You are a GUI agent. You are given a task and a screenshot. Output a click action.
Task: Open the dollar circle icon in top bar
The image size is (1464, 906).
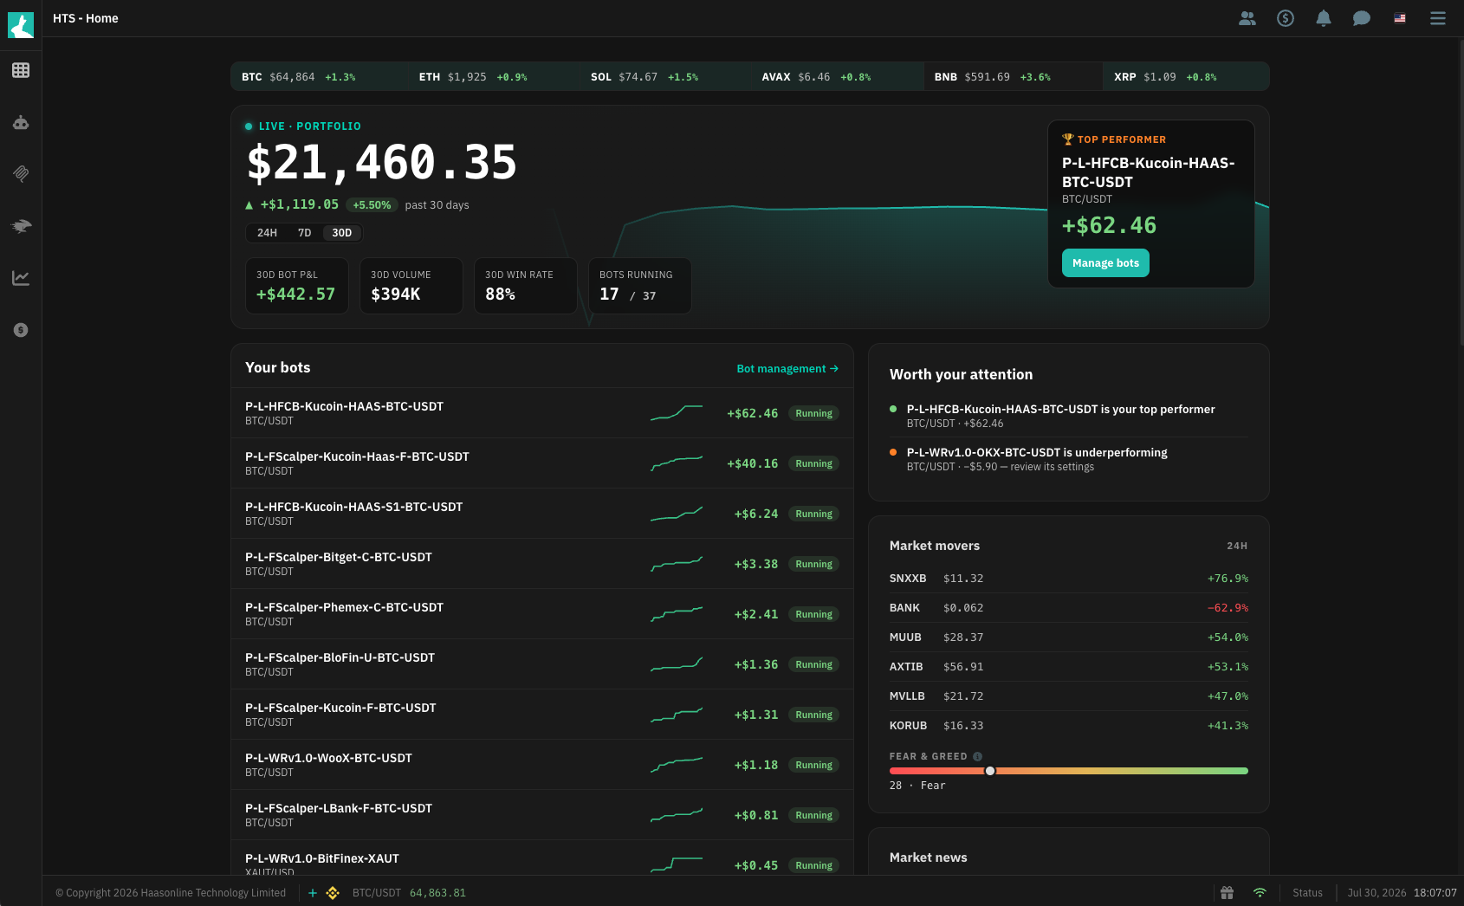pyautogui.click(x=1286, y=18)
